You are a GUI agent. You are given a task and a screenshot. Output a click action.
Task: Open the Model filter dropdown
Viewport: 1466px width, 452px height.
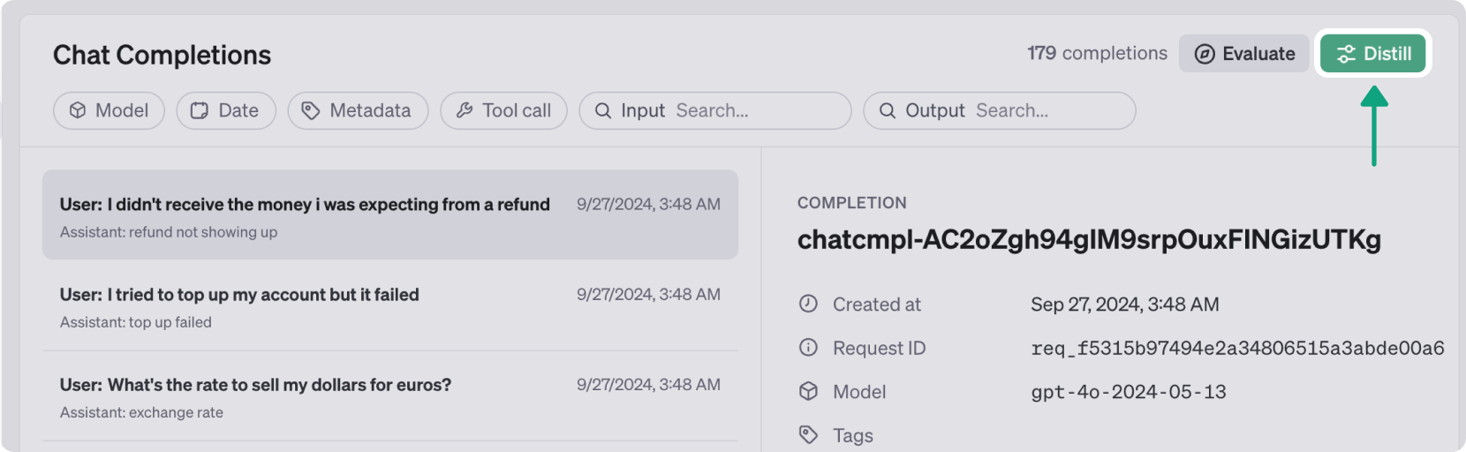109,110
